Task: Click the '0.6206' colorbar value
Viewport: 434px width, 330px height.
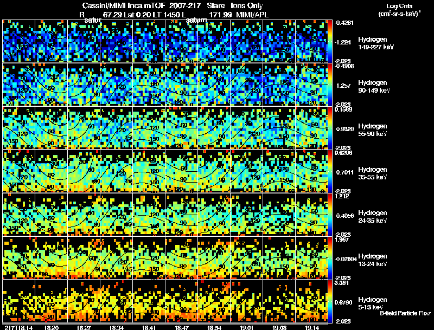Action: coord(343,153)
